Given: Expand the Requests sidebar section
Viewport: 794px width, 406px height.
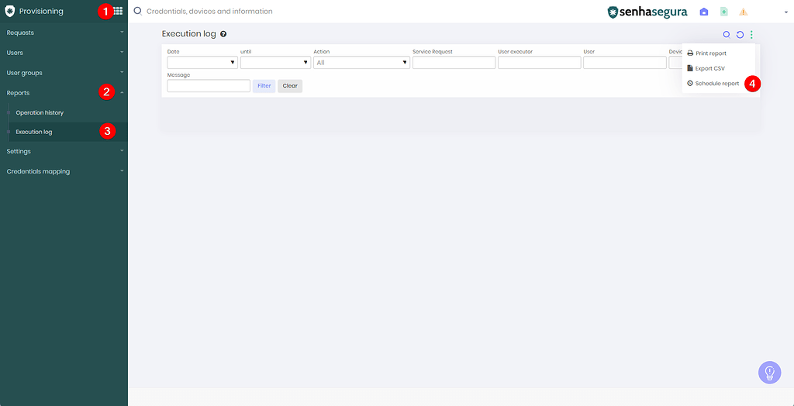Looking at the screenshot, I should pos(64,33).
